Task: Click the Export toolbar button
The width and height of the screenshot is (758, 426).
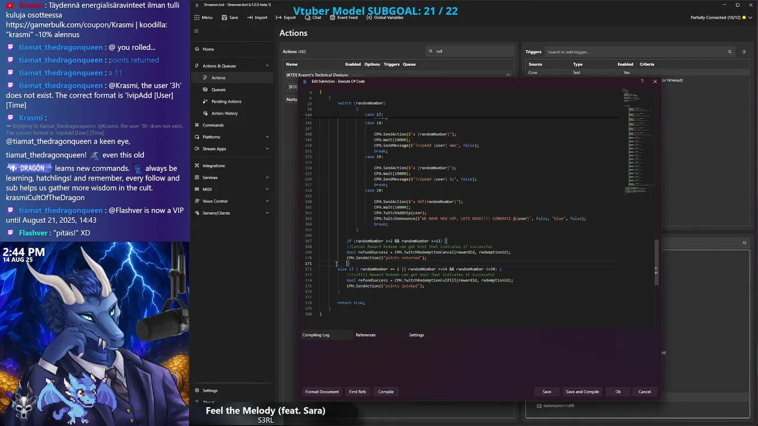Action: point(285,18)
